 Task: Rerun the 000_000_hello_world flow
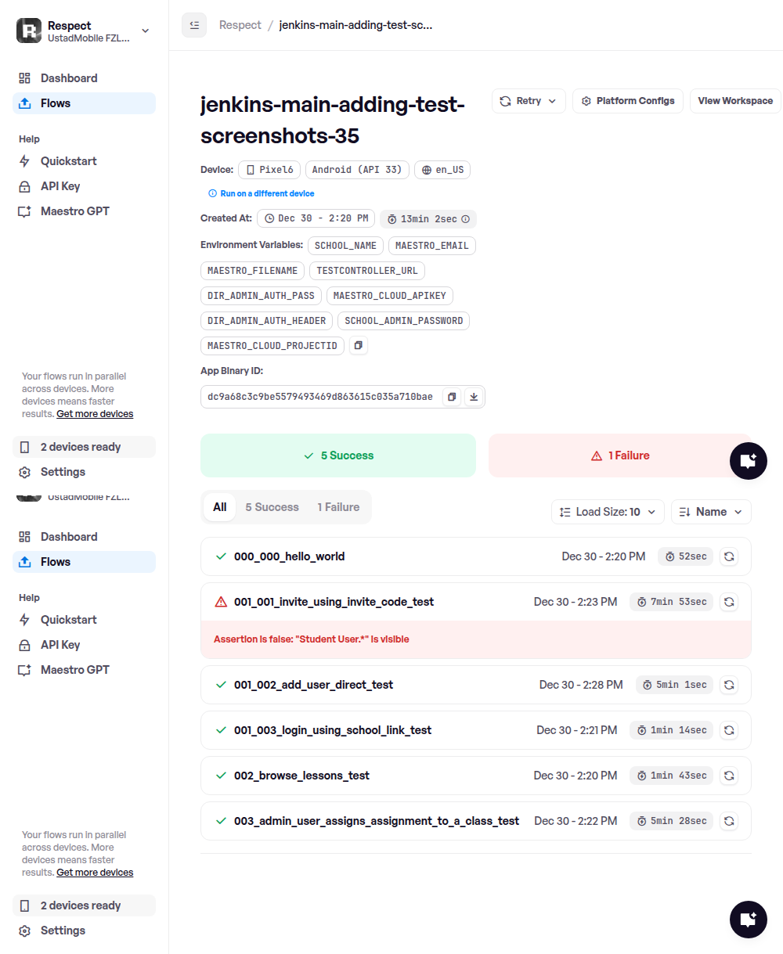click(x=729, y=556)
